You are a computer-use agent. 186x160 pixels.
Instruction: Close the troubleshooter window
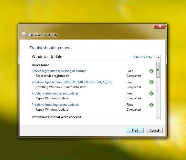coord(160,26)
